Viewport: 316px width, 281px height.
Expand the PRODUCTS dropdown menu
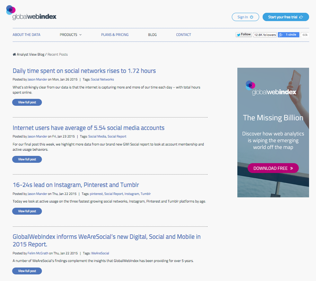pos(70,35)
